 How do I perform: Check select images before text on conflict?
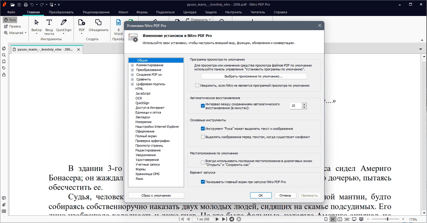click(x=203, y=137)
